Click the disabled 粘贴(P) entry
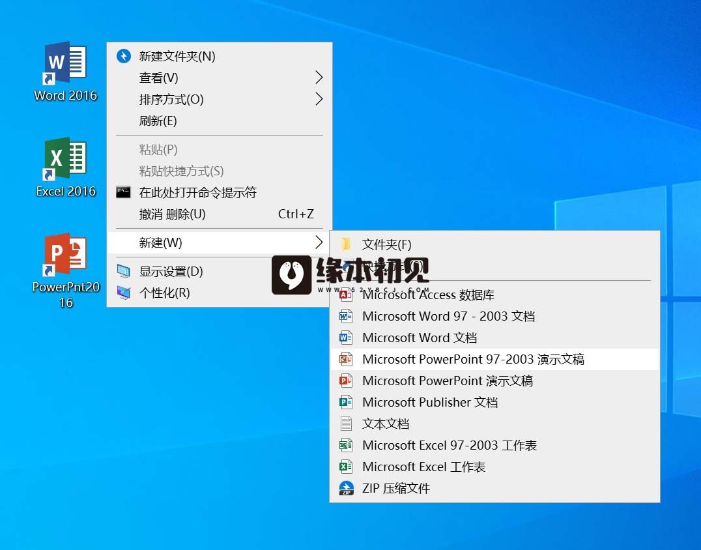Image resolution: width=701 pixels, height=550 pixels. click(x=220, y=149)
